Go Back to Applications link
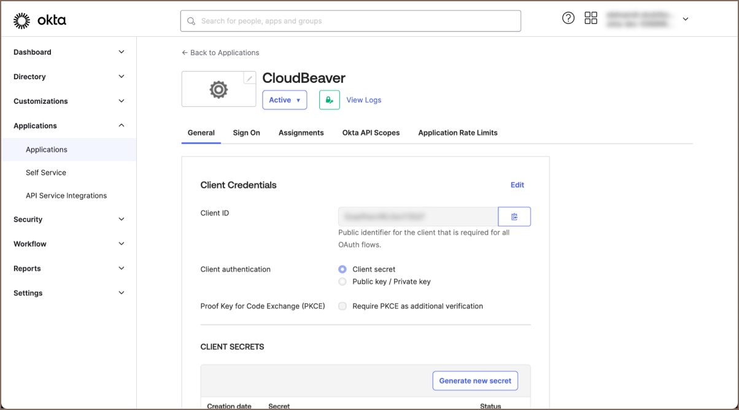The height and width of the screenshot is (410, 739). 220,53
